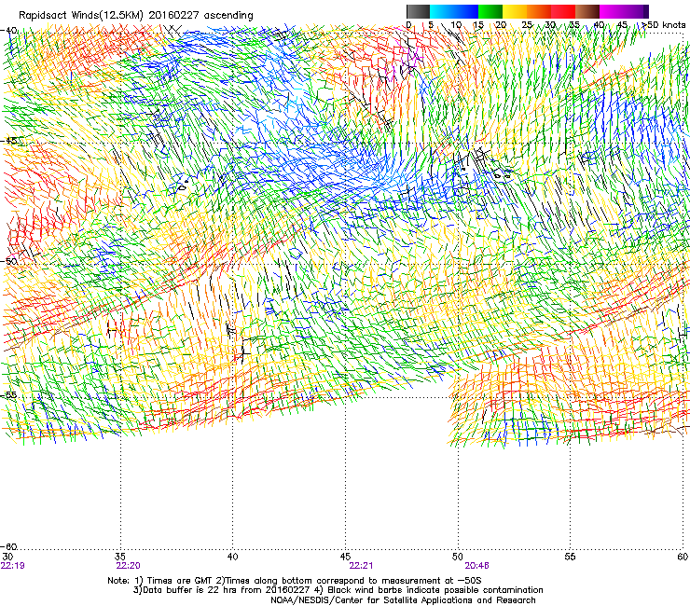Click the note 'Data buffer is 22 hrs from 20160227'
690x606 pixels.
(x=227, y=590)
